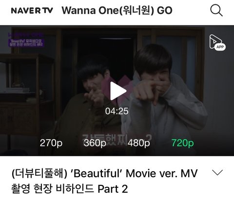Screen dimensions: 234x198
Task: Tap the NAVER TV logo
Action: coord(32,11)
